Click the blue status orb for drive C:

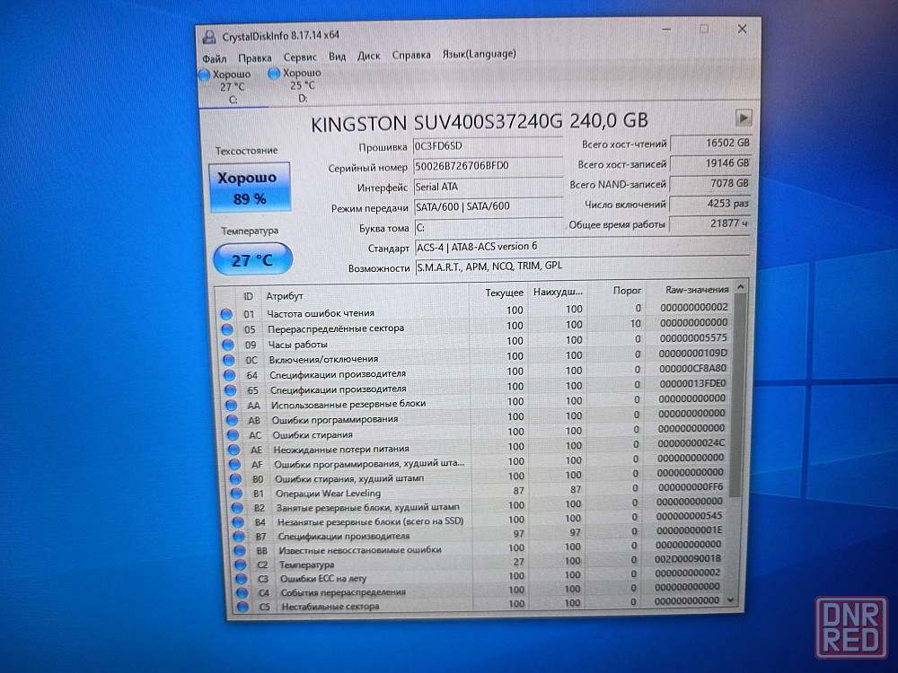point(205,74)
